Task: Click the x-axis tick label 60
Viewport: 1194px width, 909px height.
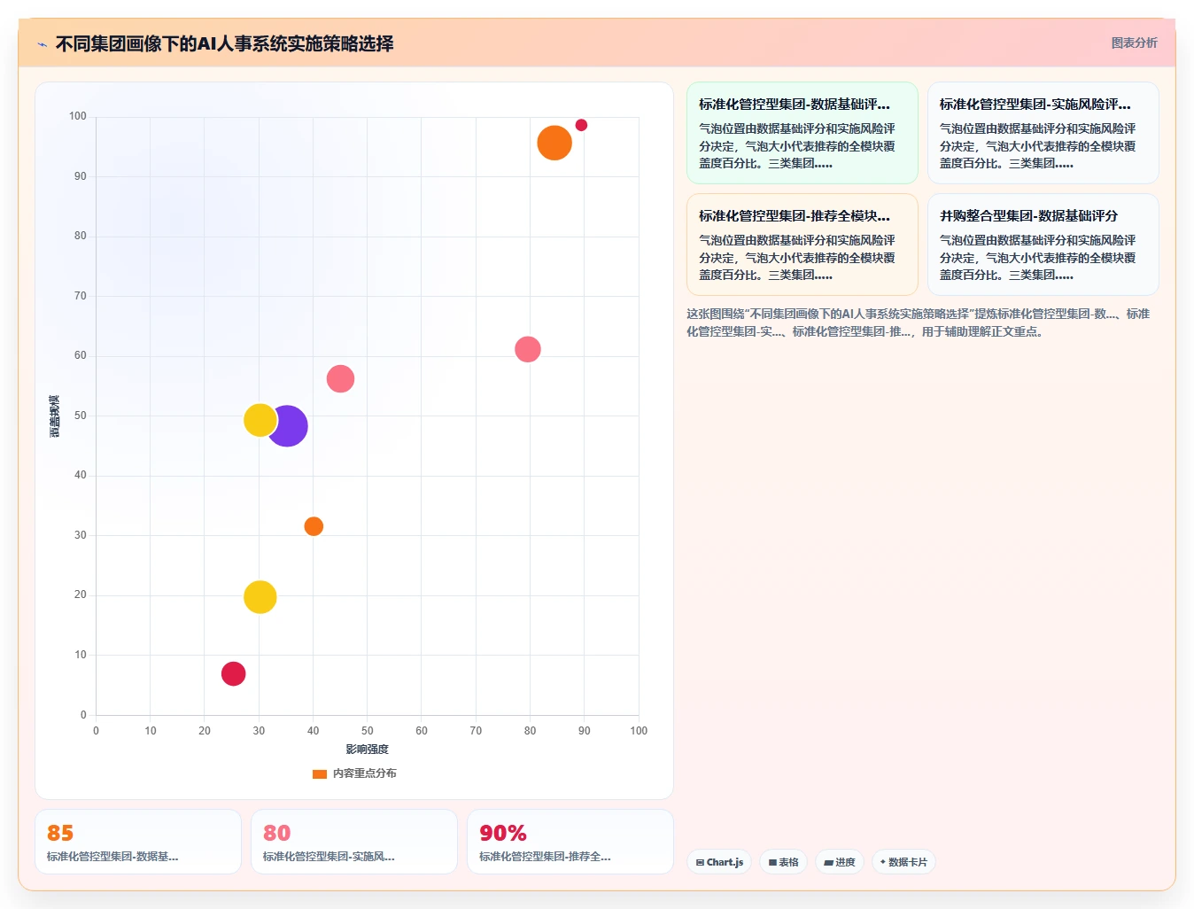Action: 422,731
